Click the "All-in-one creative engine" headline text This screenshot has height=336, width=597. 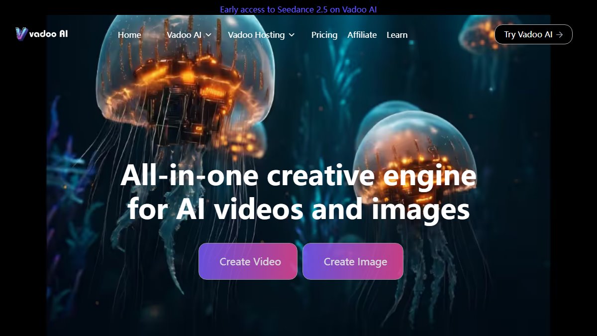pyautogui.click(x=298, y=176)
